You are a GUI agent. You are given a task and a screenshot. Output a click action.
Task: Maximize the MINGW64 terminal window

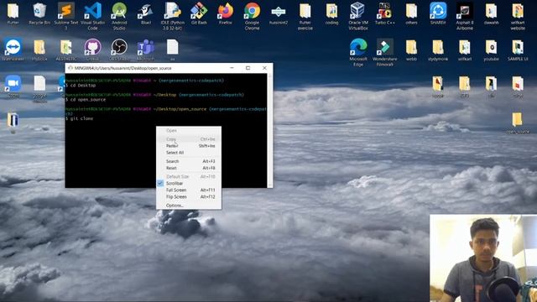pyautogui.click(x=248, y=68)
